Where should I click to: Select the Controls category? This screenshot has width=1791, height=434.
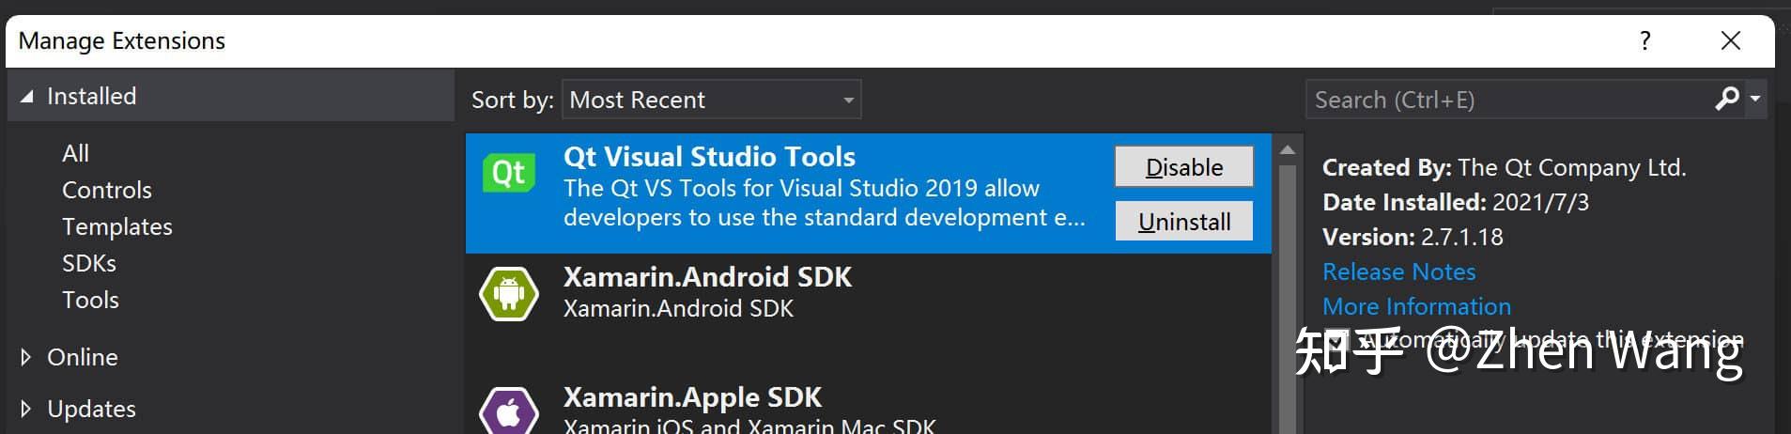(x=106, y=190)
